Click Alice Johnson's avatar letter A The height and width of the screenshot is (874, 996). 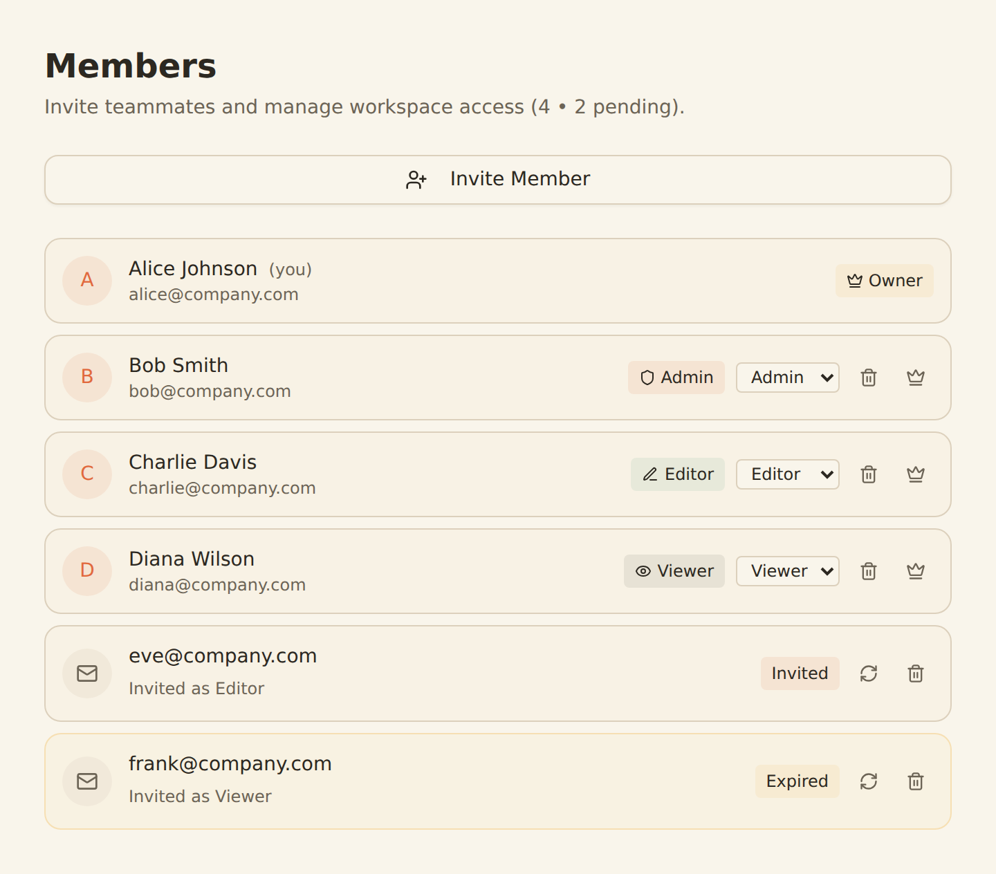(x=87, y=280)
